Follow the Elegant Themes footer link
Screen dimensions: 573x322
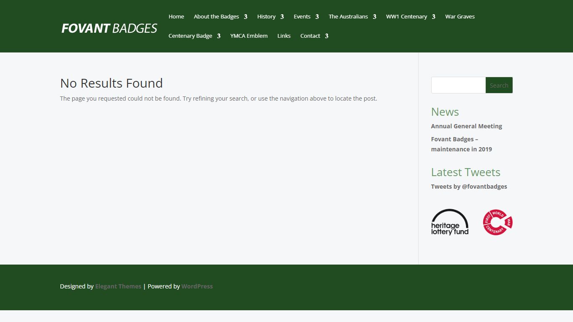[118, 286]
